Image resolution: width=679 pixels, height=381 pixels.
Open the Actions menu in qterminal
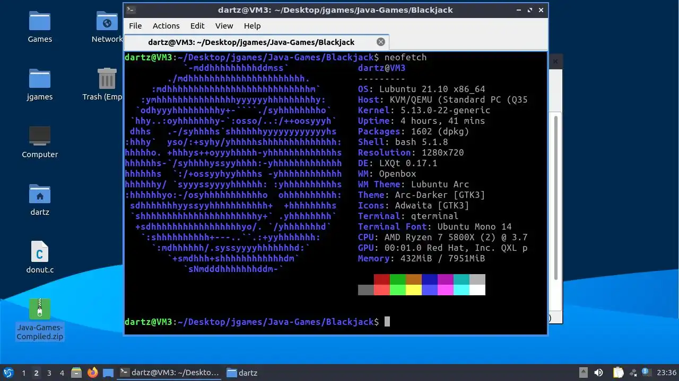point(166,25)
